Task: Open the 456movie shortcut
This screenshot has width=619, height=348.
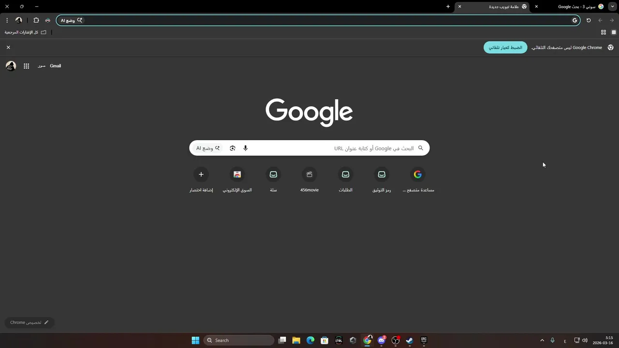Action: (x=309, y=180)
